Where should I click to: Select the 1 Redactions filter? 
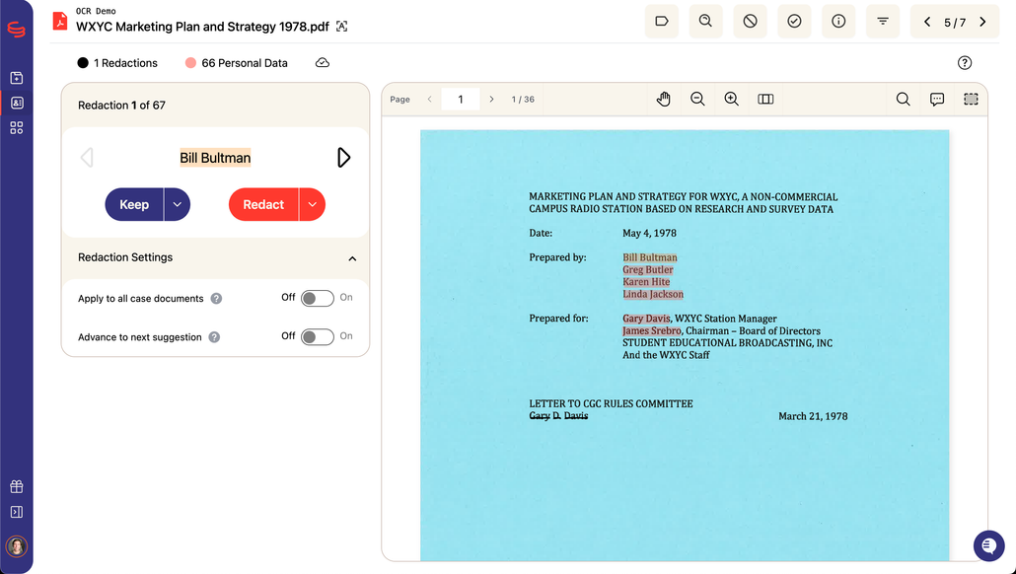click(x=117, y=63)
